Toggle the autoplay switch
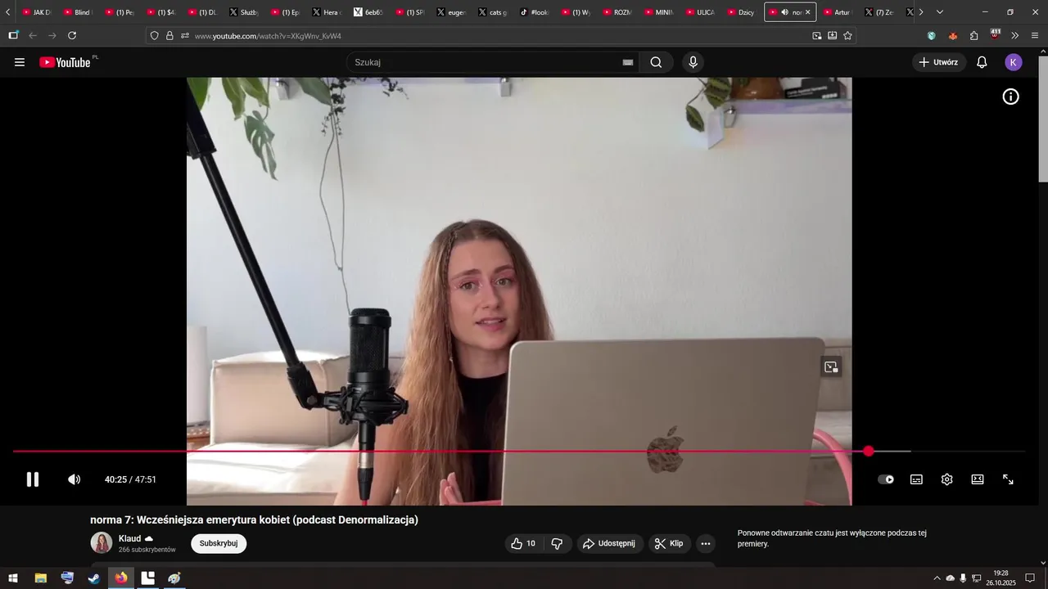This screenshot has height=589, width=1048. [886, 479]
